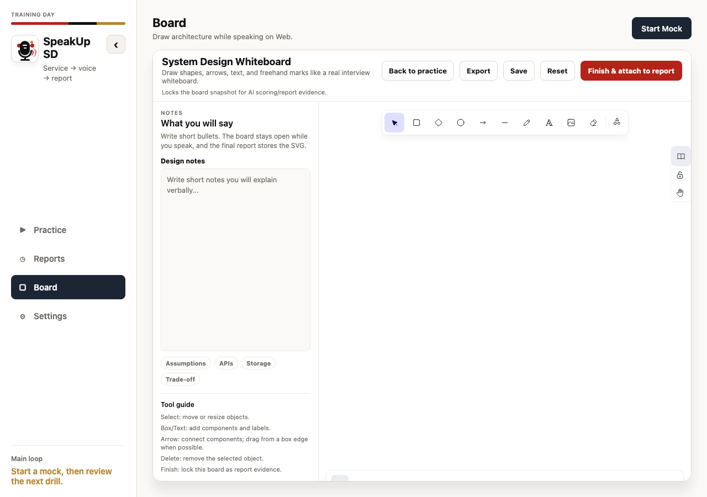This screenshot has height=497, width=707.
Task: Open the more shapes tools icon
Action: [x=617, y=122]
